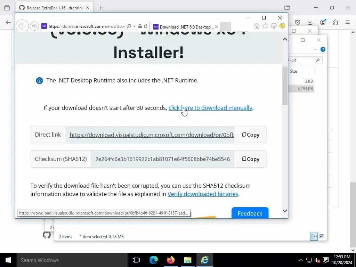The width and height of the screenshot is (356, 267).
Task: Click the IE vertical scrollbar thumb
Action: (x=285, y=86)
